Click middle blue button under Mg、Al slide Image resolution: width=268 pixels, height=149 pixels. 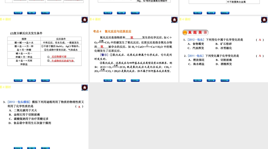pos(121,13)
